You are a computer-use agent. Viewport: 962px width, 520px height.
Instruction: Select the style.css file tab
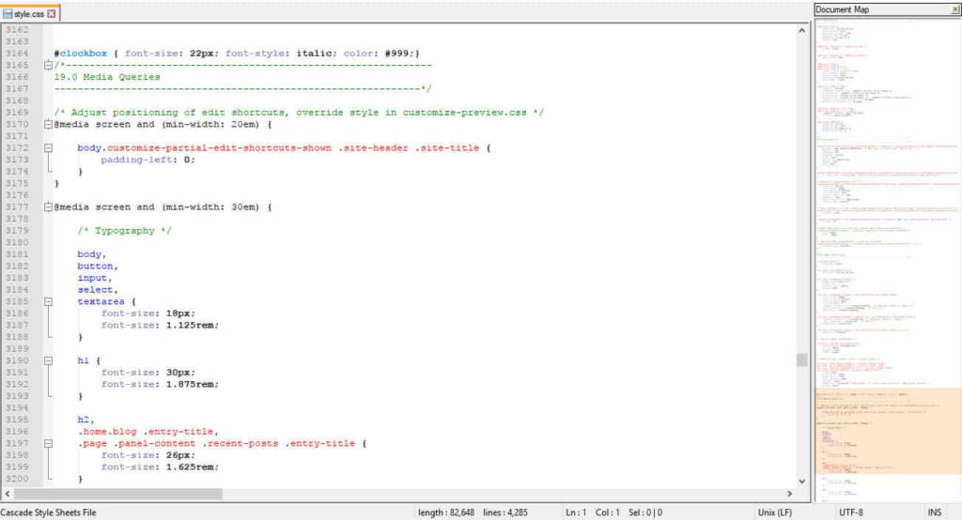tap(30, 14)
